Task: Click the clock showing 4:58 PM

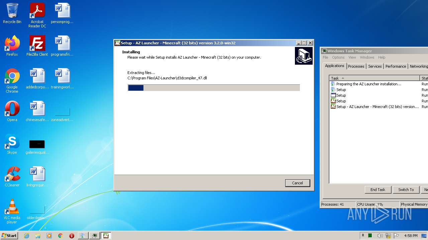Action: [411, 236]
